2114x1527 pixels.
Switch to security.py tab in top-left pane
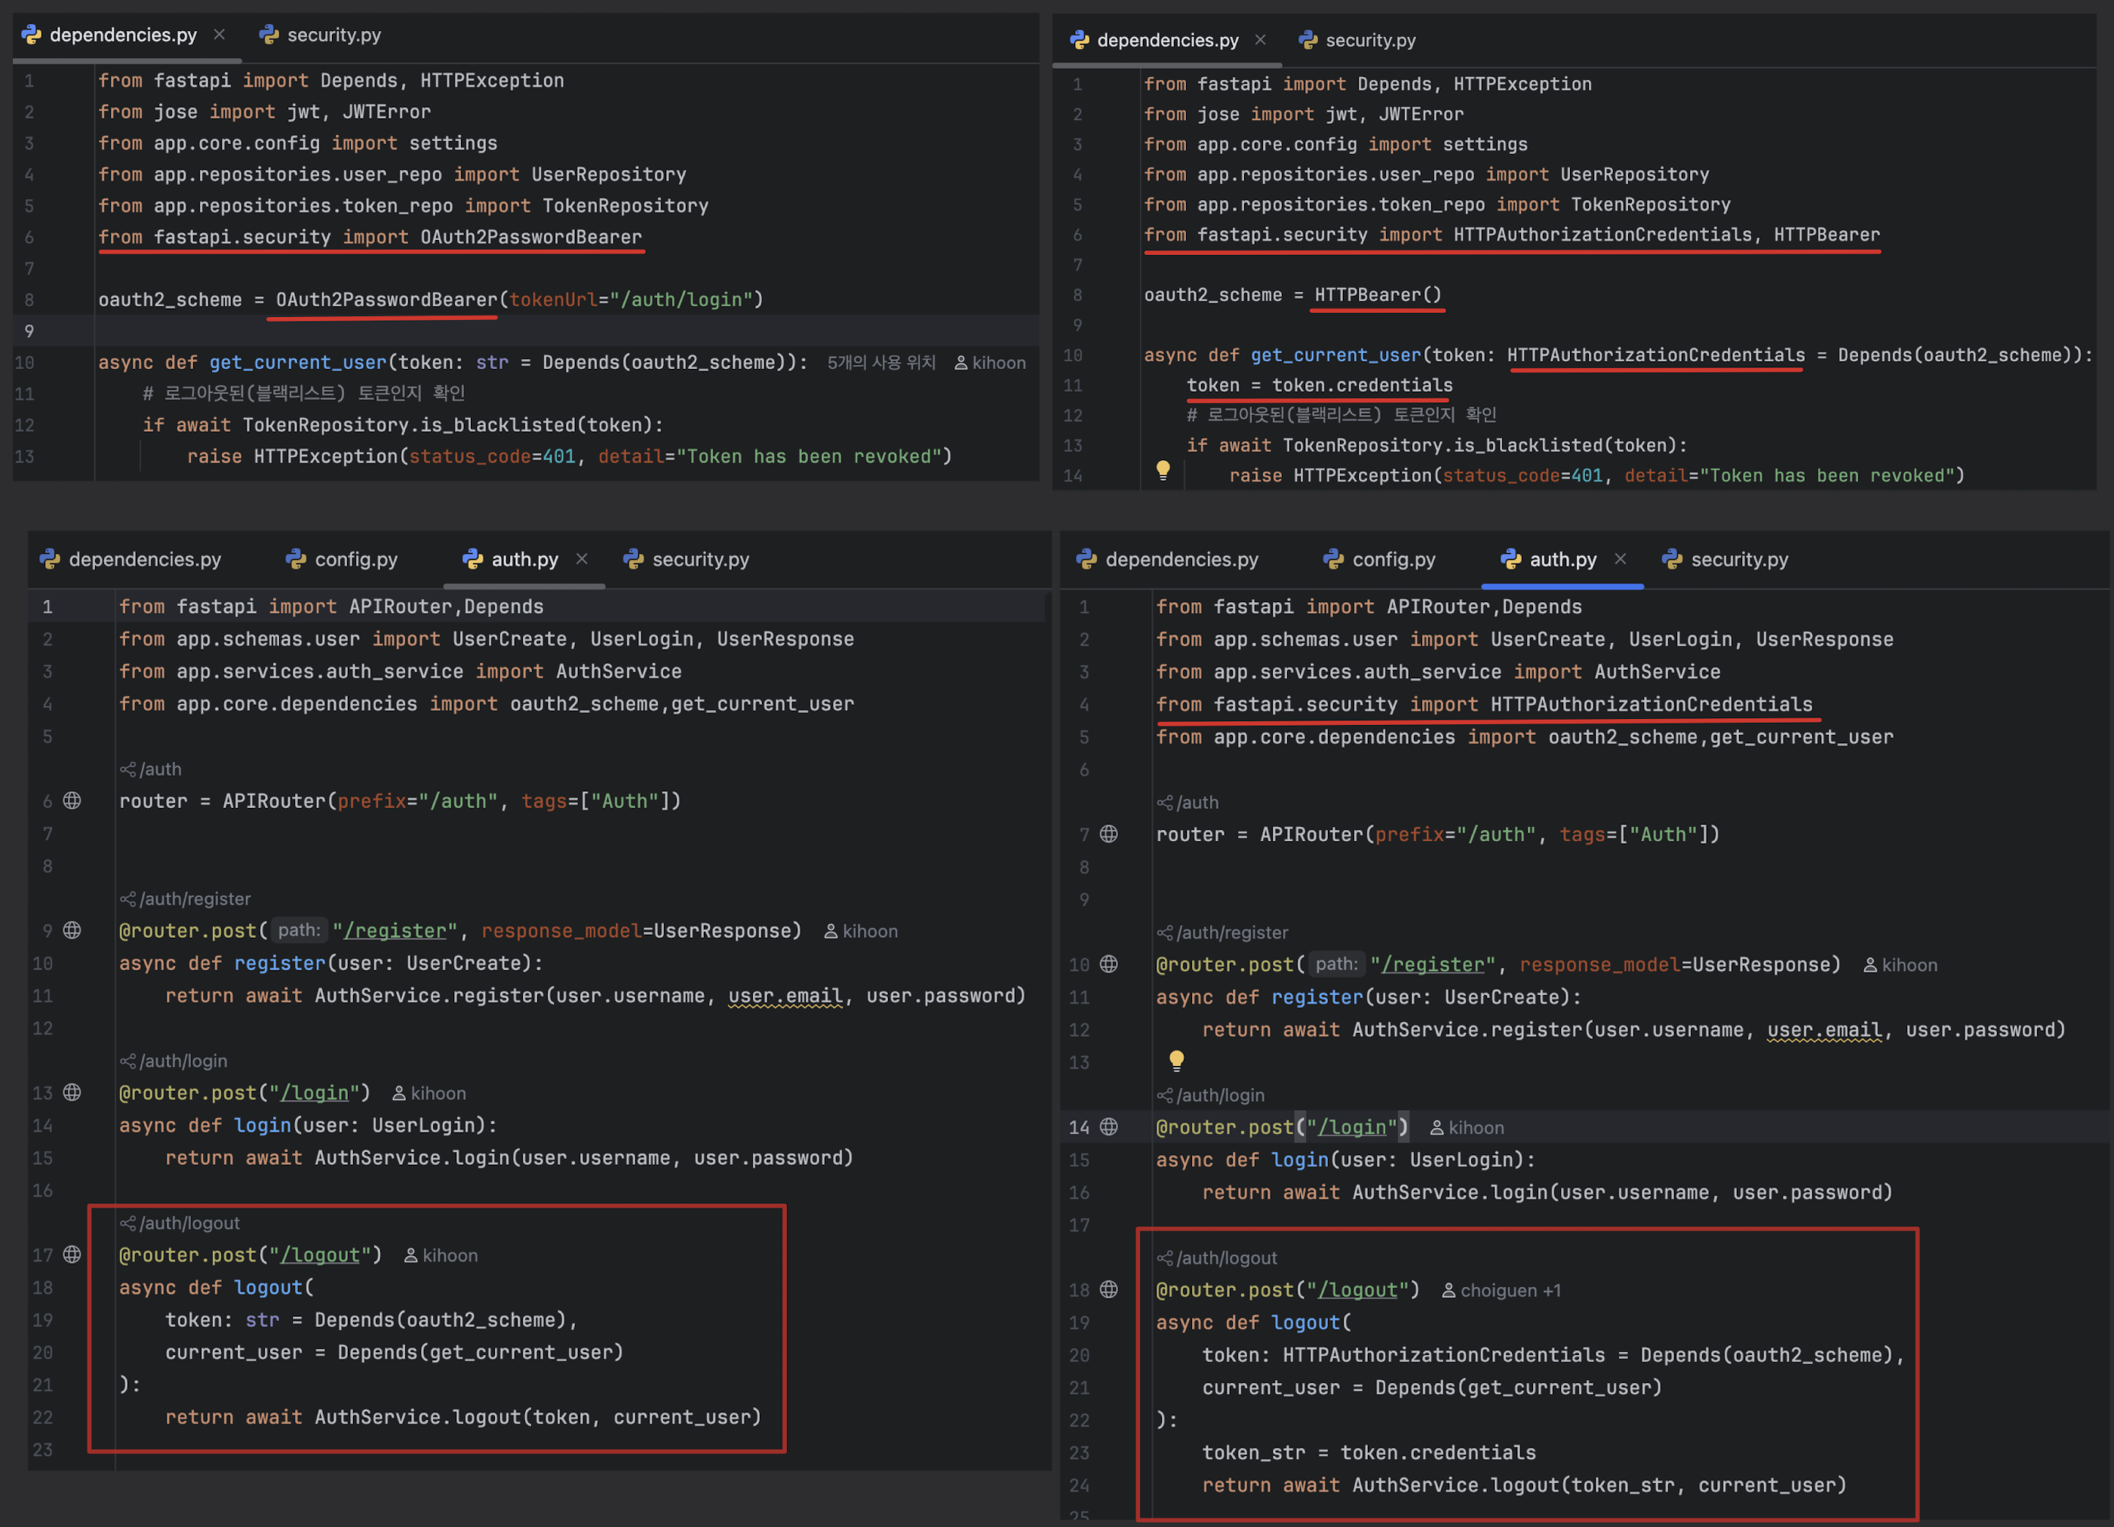tap(321, 35)
